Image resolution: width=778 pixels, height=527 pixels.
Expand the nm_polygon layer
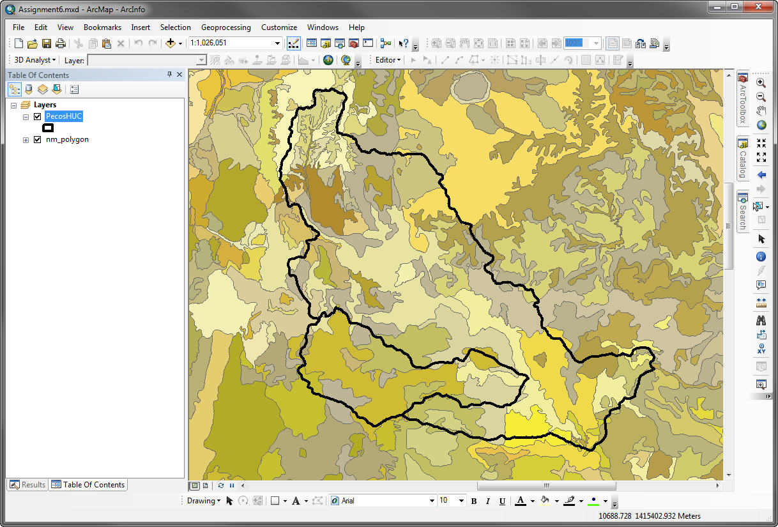[x=26, y=140]
